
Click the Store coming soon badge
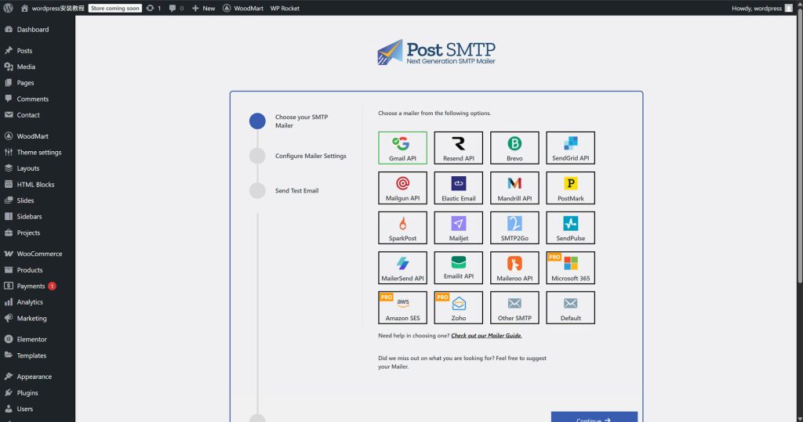(x=114, y=8)
